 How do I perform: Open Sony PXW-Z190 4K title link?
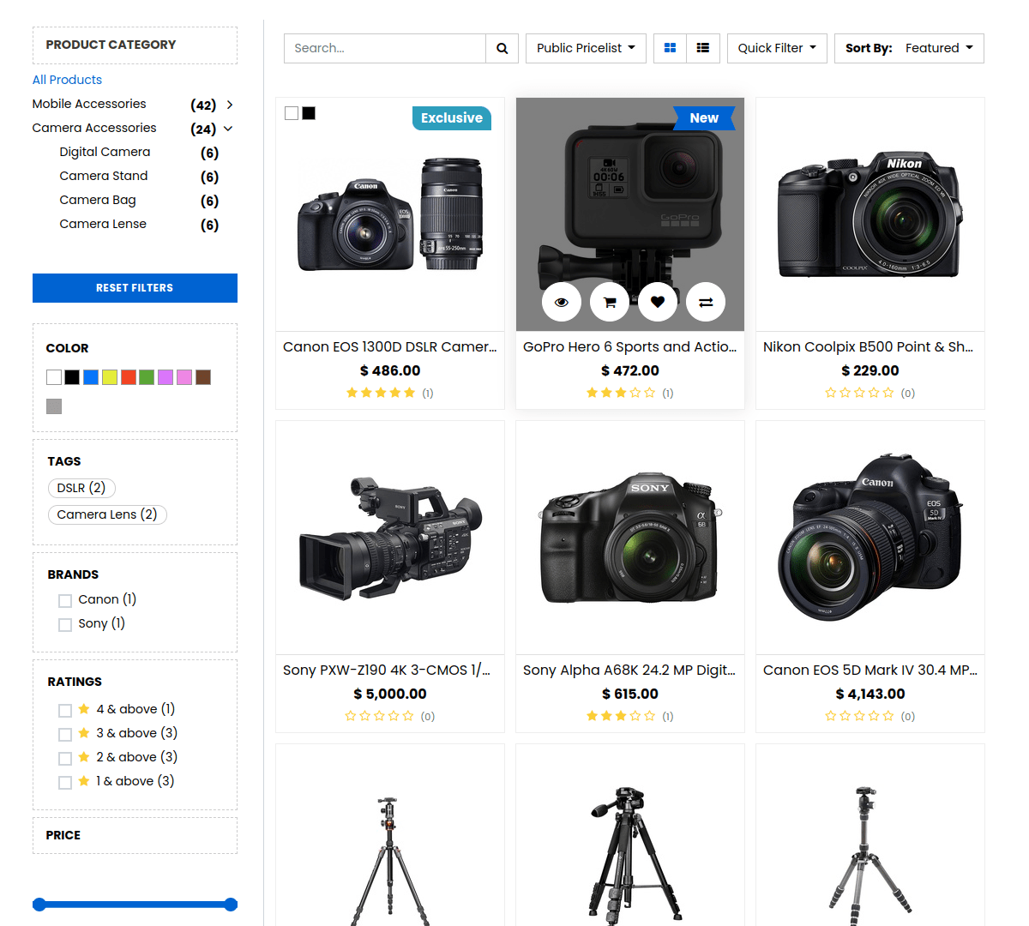387,670
